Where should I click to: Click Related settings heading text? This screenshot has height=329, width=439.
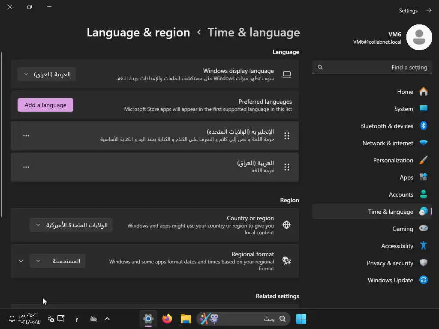[277, 296]
